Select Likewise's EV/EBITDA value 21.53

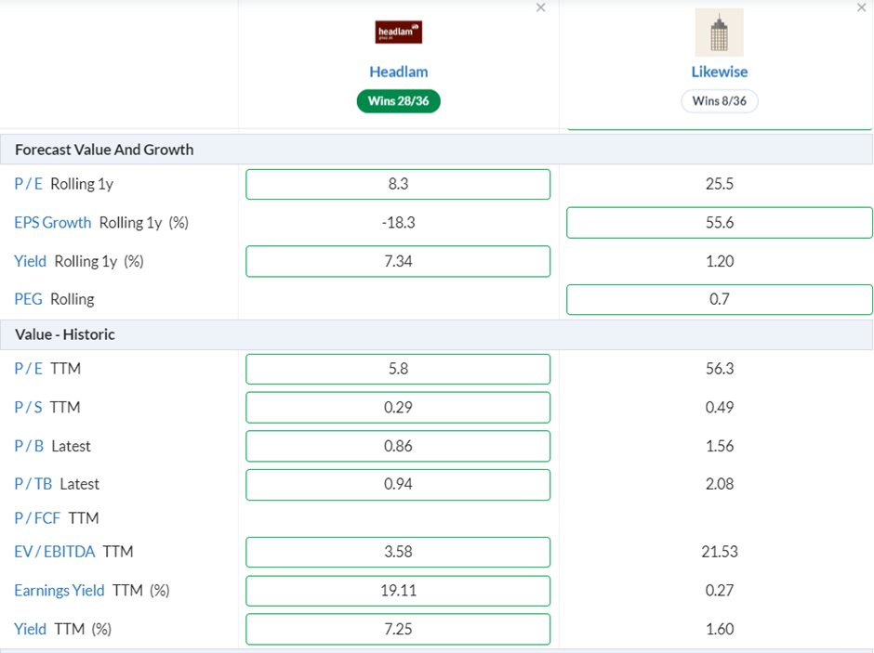719,552
